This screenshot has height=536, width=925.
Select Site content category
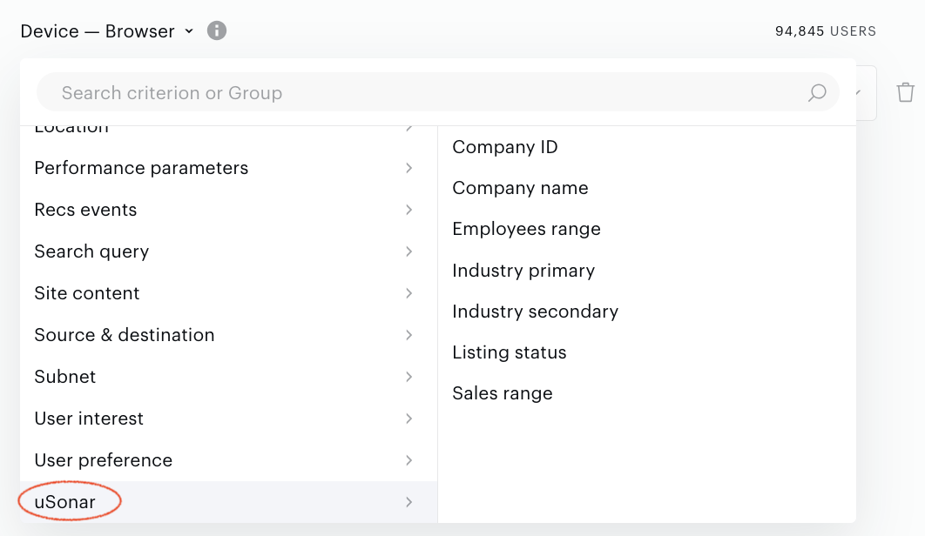click(229, 293)
